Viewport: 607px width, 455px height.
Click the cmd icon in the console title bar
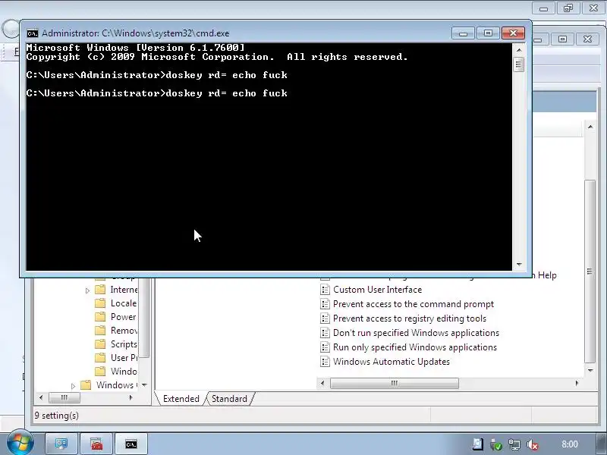(x=33, y=33)
